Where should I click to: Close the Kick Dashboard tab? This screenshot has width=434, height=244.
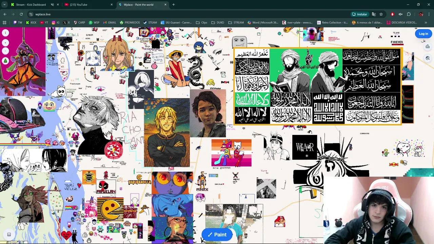(x=58, y=5)
